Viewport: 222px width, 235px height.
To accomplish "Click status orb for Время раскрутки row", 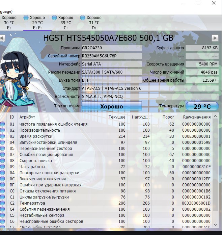I will point(2,136).
